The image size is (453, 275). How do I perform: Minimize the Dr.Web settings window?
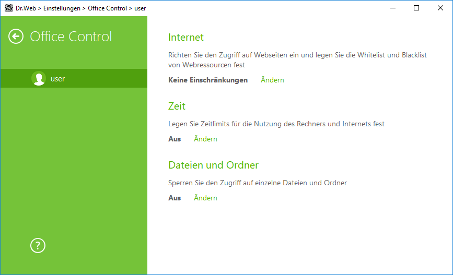(x=392, y=8)
